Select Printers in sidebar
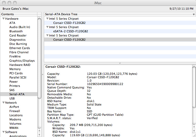Viewport: 196px width, 137px height. coord(15,86)
